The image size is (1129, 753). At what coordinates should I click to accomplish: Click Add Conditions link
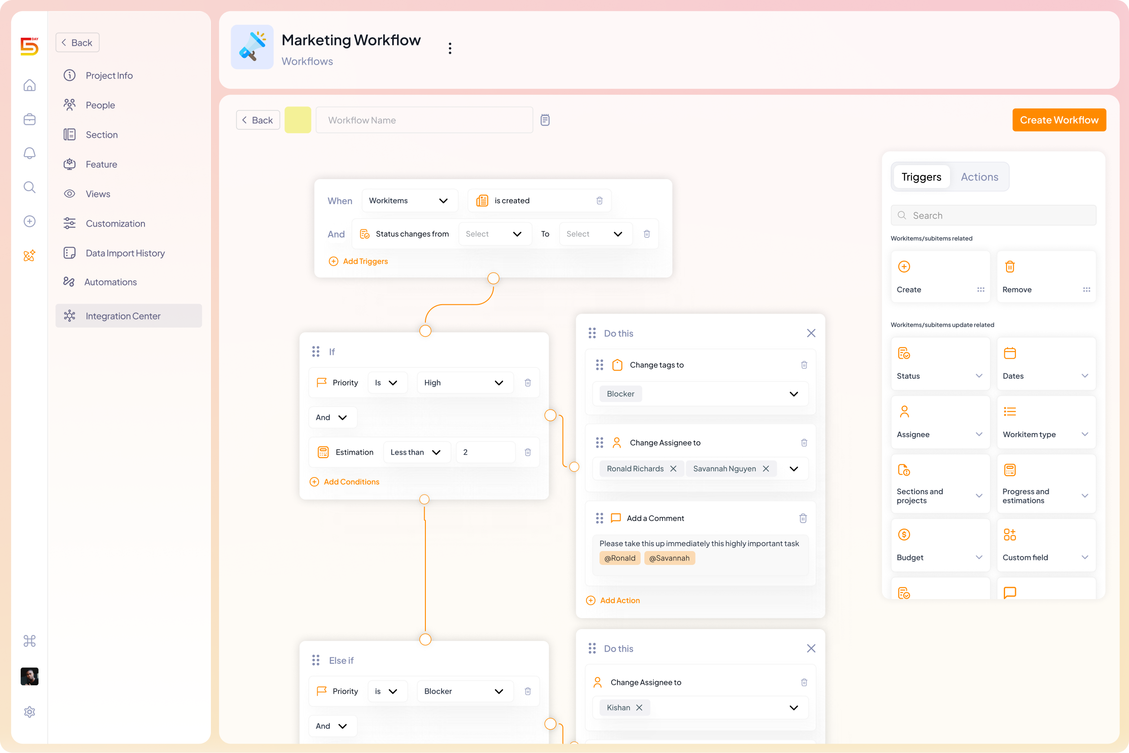(x=344, y=482)
